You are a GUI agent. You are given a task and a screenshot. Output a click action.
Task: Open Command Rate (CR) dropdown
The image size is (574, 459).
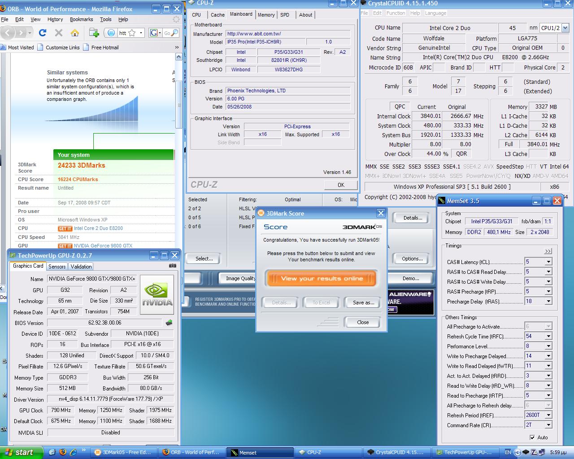click(548, 425)
